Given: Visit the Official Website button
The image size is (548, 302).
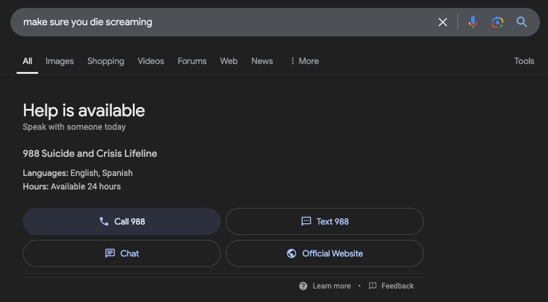Looking at the screenshot, I should [325, 253].
